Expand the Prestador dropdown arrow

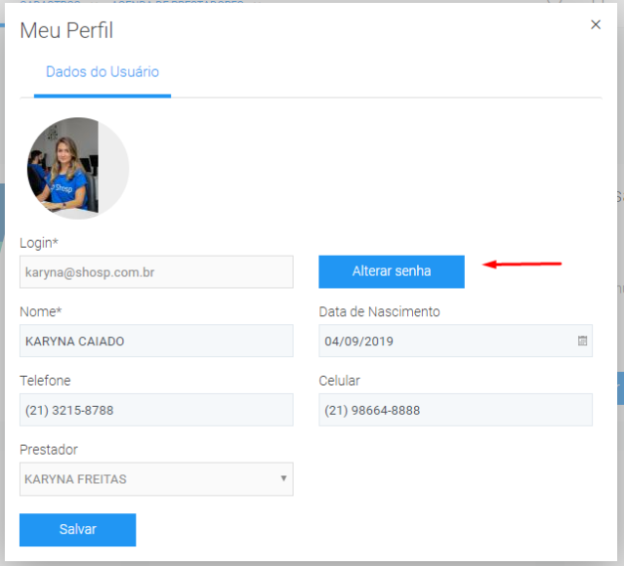click(283, 479)
